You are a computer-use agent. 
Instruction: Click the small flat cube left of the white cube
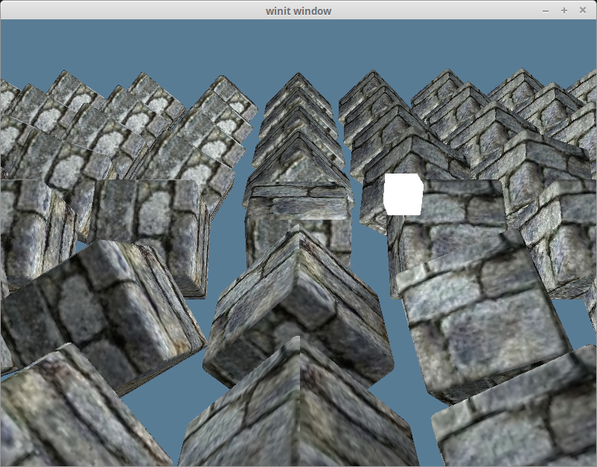pos(299,200)
